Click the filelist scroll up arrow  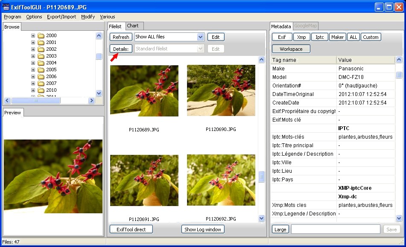[x=262, y=59]
